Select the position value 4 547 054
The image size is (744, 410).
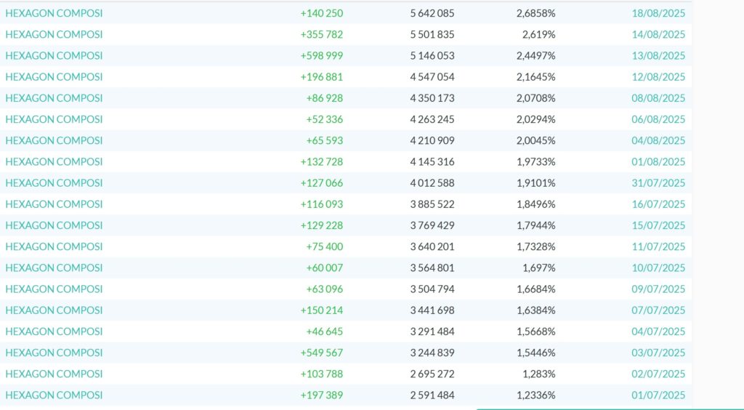(x=432, y=77)
